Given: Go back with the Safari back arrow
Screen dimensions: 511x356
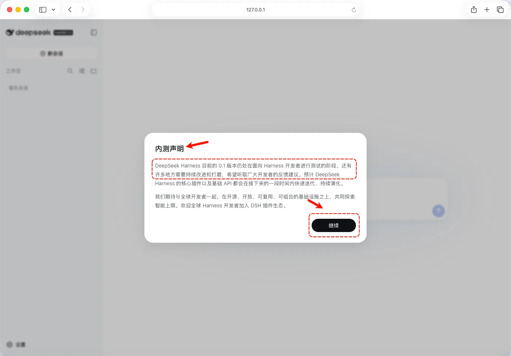Looking at the screenshot, I should point(70,10).
